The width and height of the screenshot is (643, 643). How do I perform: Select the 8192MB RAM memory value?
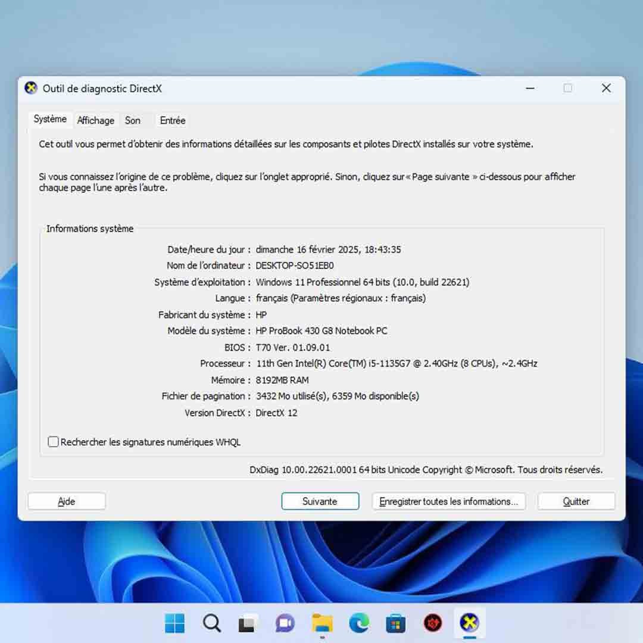(x=282, y=380)
